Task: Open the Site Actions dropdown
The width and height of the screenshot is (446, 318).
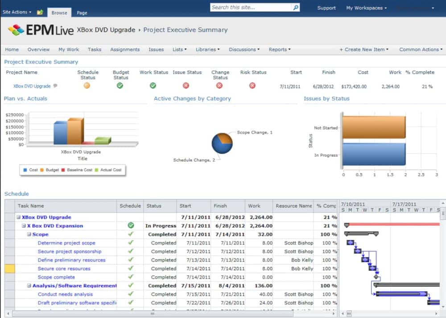Action: (17, 12)
